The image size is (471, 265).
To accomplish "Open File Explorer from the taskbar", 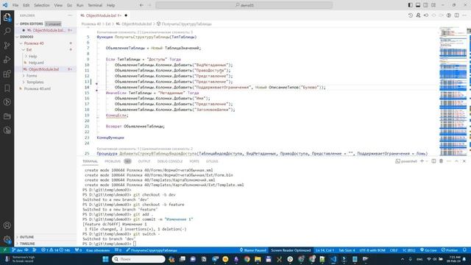I will point(258,259).
